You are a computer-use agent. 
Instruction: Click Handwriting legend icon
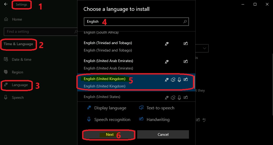[x=141, y=119]
